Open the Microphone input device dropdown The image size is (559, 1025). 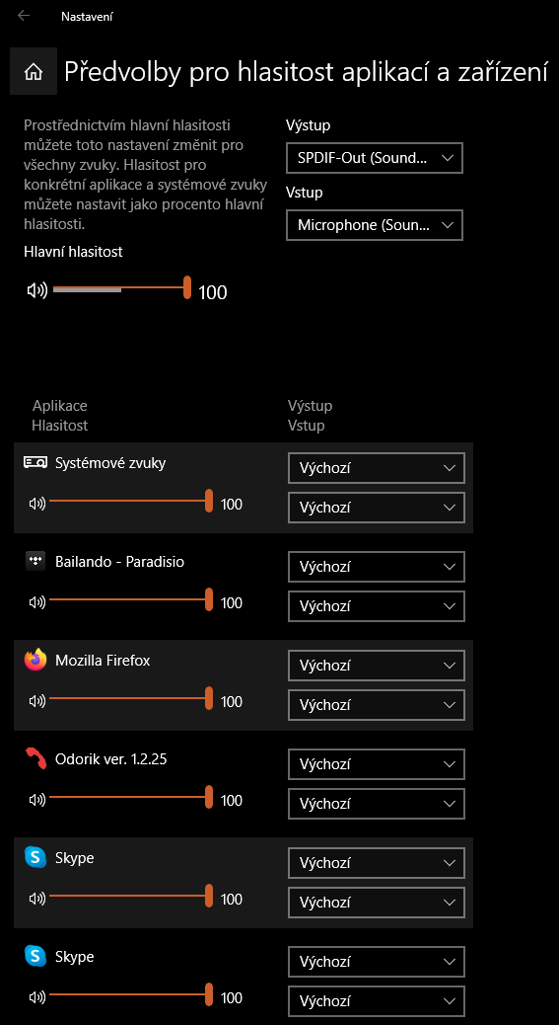tap(375, 225)
